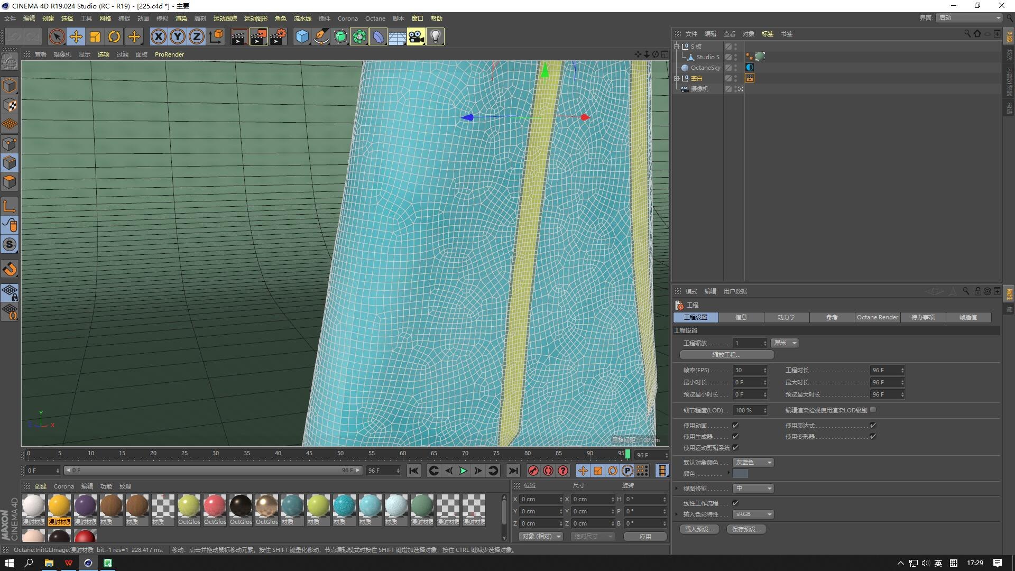Uncheck the 使用动画 checkbox
Screen dimensions: 1015x571
coord(735,425)
